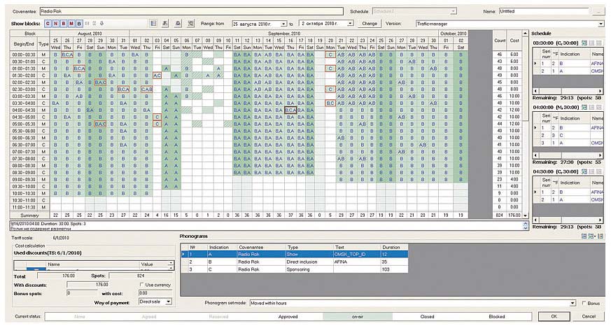The height and width of the screenshot is (328, 611).
Task: Click second icon of 03:30:00 schedule block
Action: pos(591,43)
